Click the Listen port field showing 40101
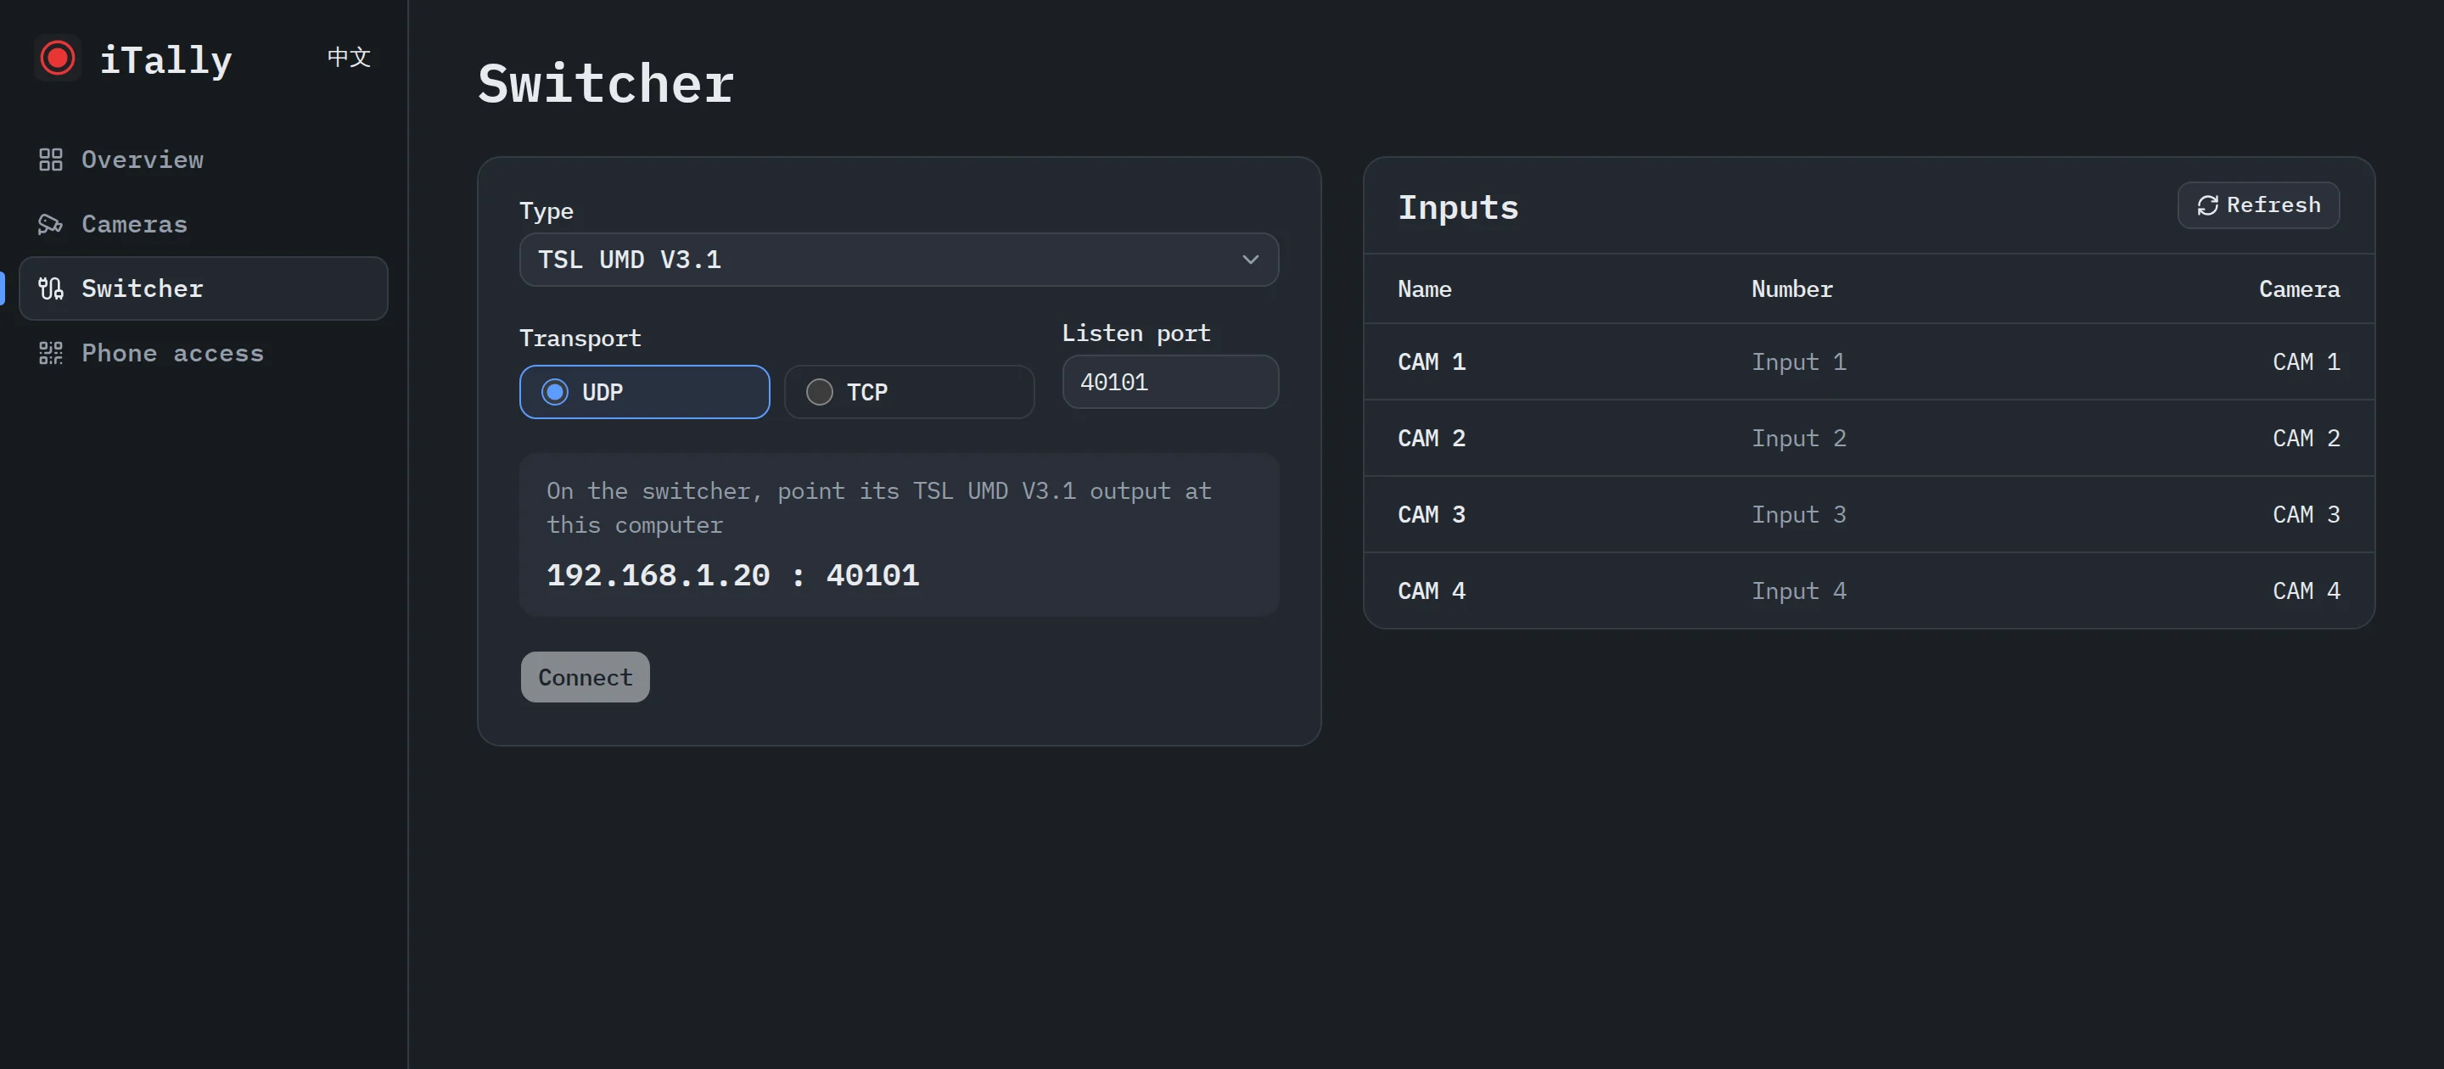This screenshot has width=2444, height=1069. [1170, 383]
